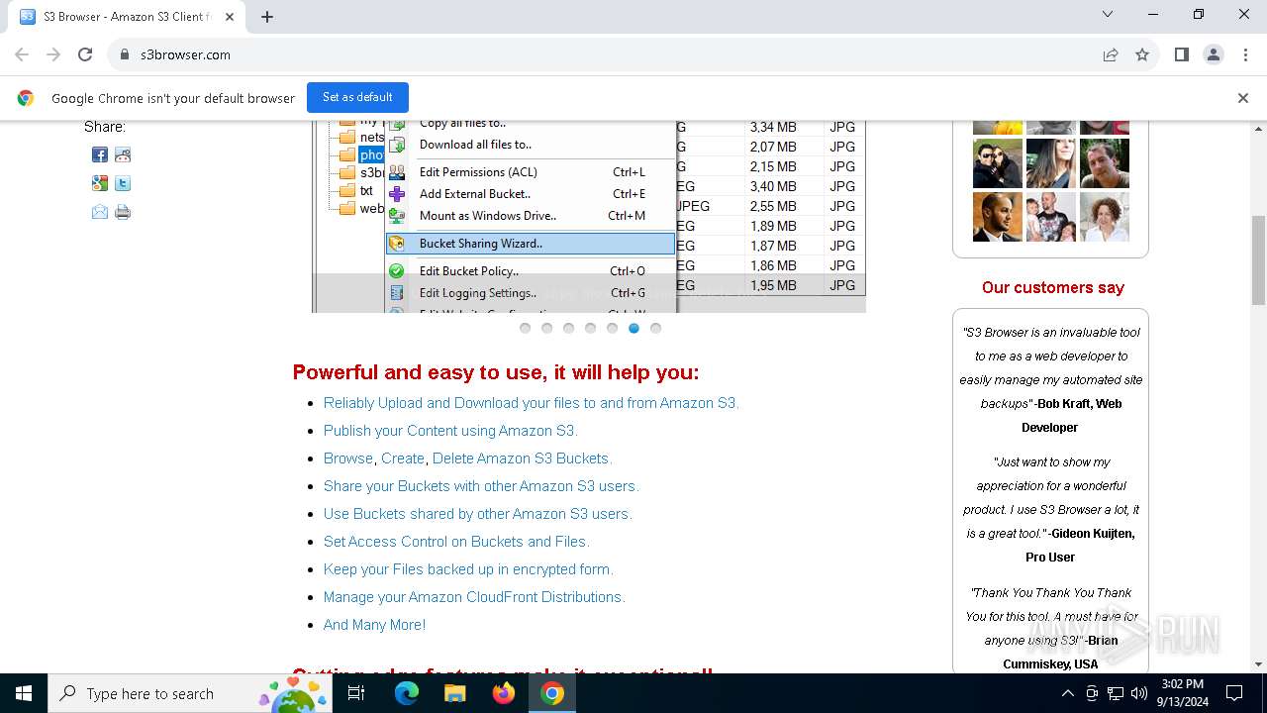
Task: Open network settings tray icon
Action: click(1116, 693)
